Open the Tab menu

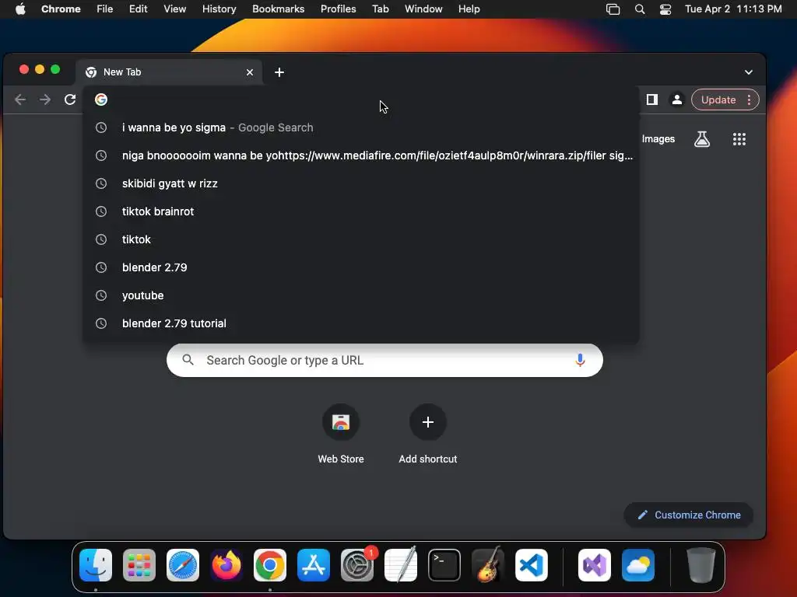tap(380, 9)
